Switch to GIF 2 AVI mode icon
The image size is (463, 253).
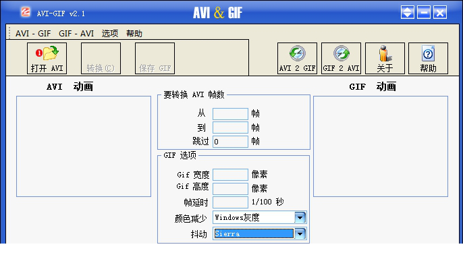tap(341, 58)
